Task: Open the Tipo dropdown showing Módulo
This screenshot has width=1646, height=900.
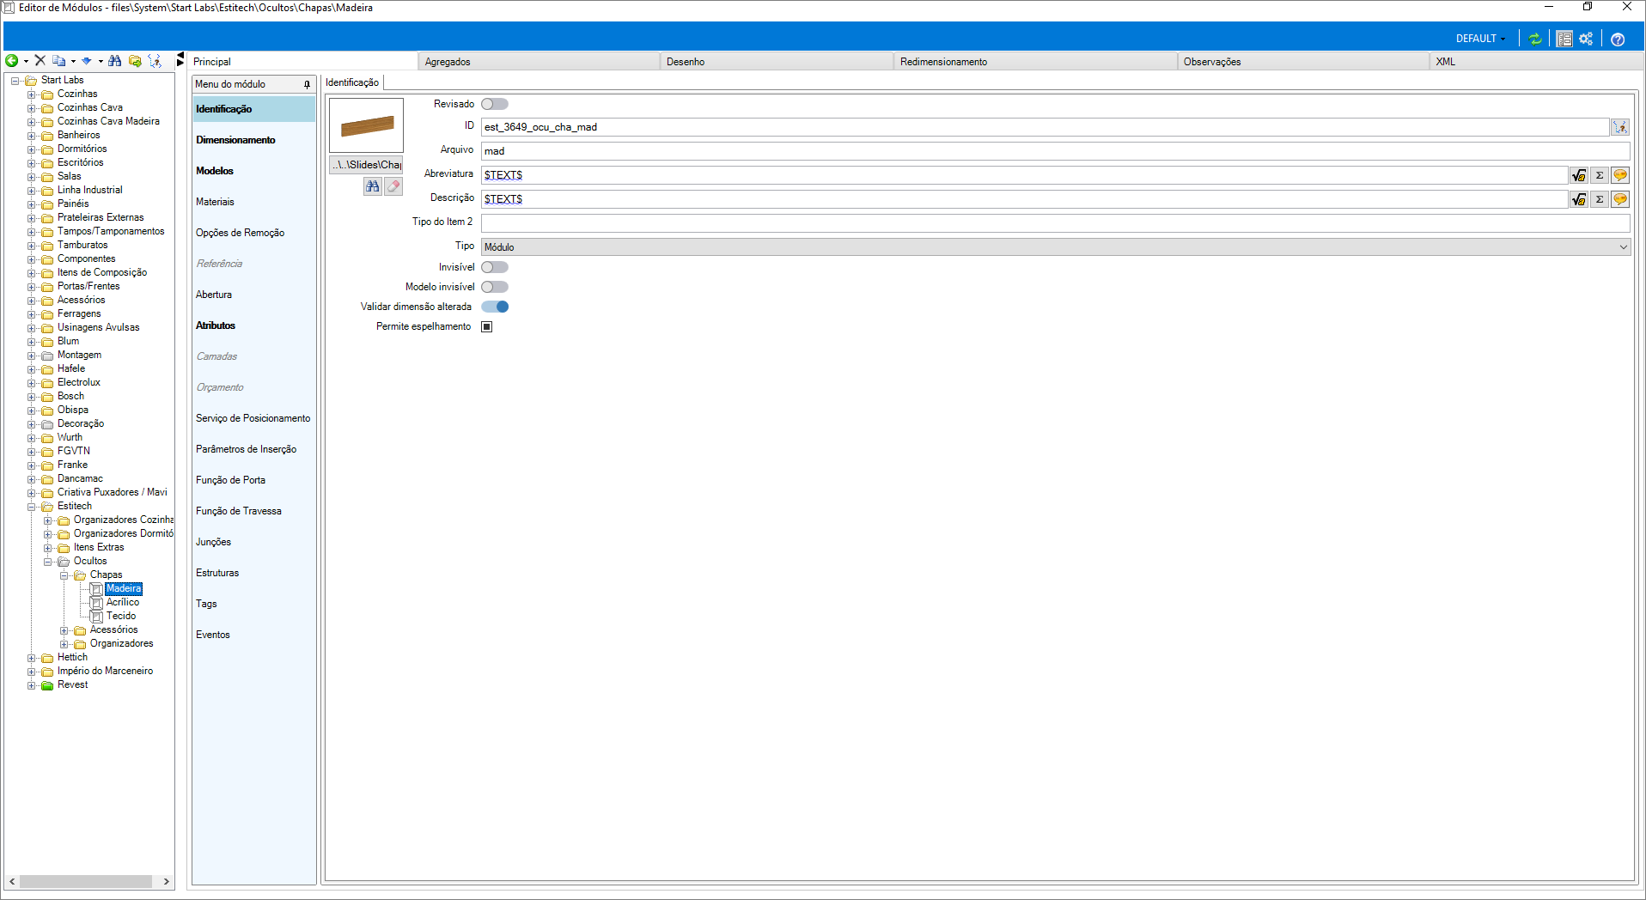Action: click(1055, 247)
